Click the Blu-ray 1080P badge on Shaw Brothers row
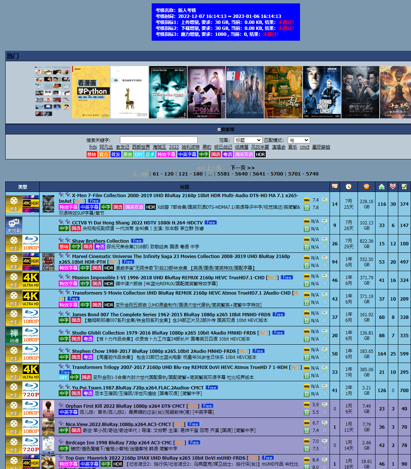This screenshot has width=411, height=469. pos(31,243)
